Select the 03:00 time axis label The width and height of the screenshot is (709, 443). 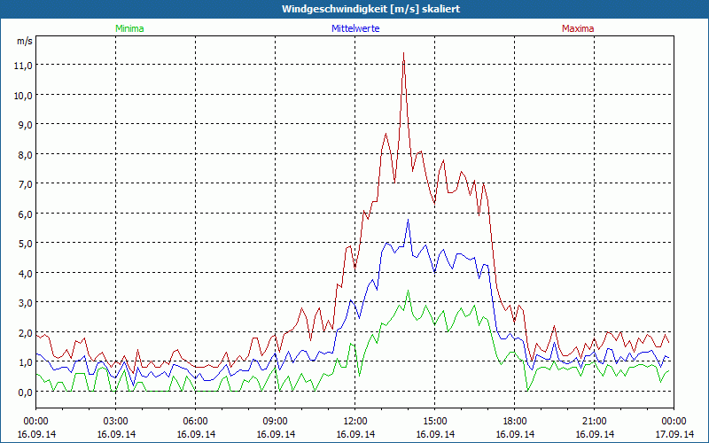click(116, 421)
